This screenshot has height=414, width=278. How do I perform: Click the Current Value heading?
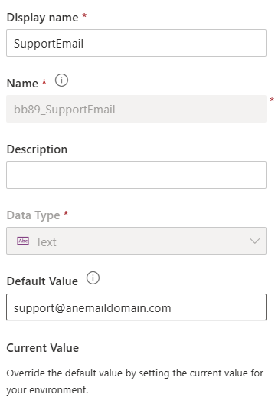click(42, 348)
